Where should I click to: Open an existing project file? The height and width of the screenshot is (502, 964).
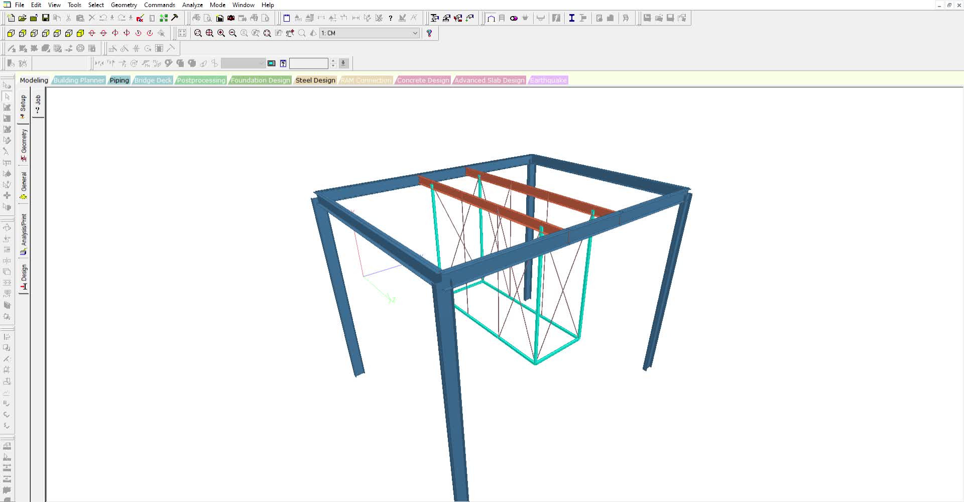pyautogui.click(x=22, y=18)
